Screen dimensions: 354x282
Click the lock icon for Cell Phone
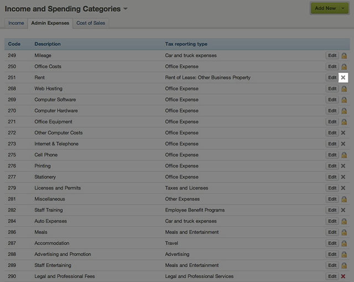point(343,155)
